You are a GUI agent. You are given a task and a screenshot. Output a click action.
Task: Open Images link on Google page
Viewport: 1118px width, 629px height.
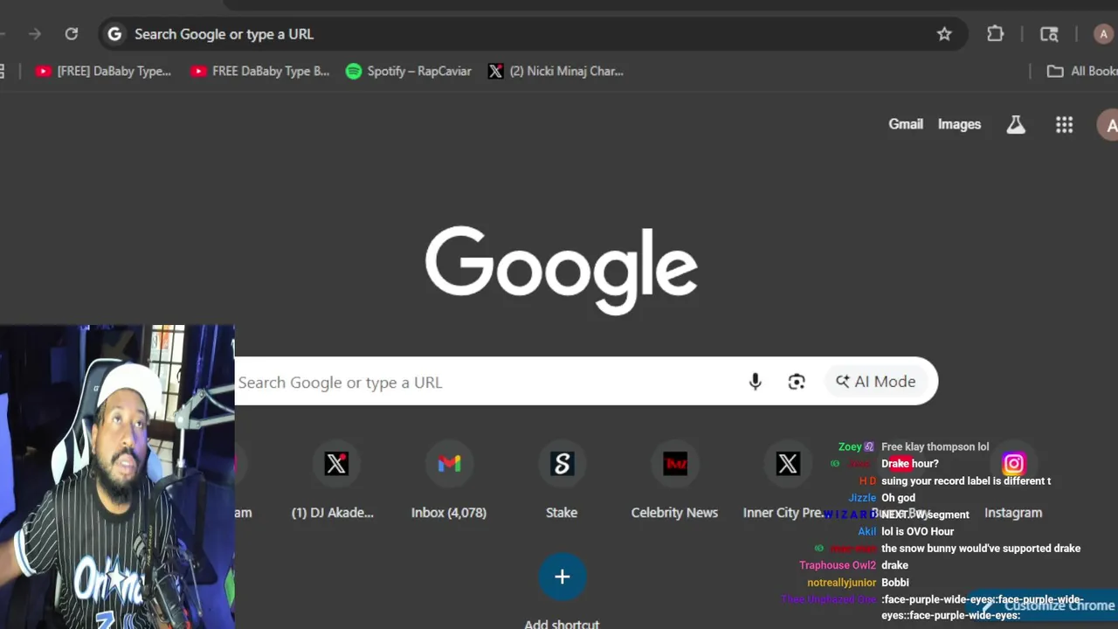coord(959,124)
